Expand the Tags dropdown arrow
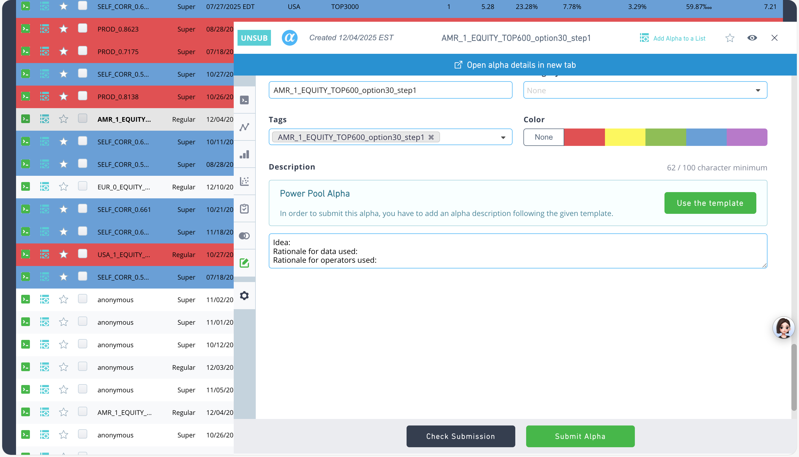This screenshot has width=799, height=457. click(503, 137)
